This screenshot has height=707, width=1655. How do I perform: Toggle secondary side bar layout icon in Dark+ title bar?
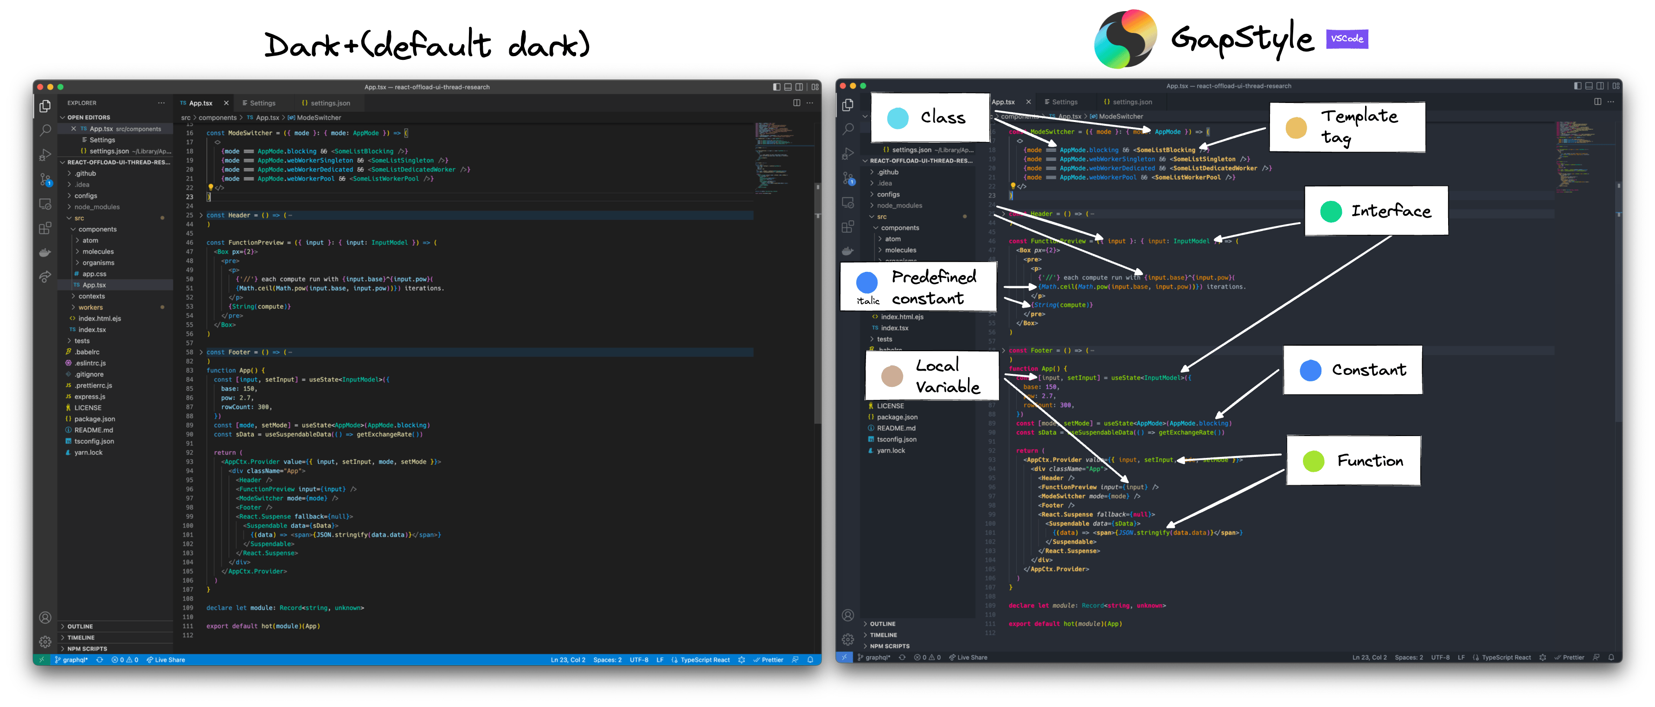(x=799, y=87)
